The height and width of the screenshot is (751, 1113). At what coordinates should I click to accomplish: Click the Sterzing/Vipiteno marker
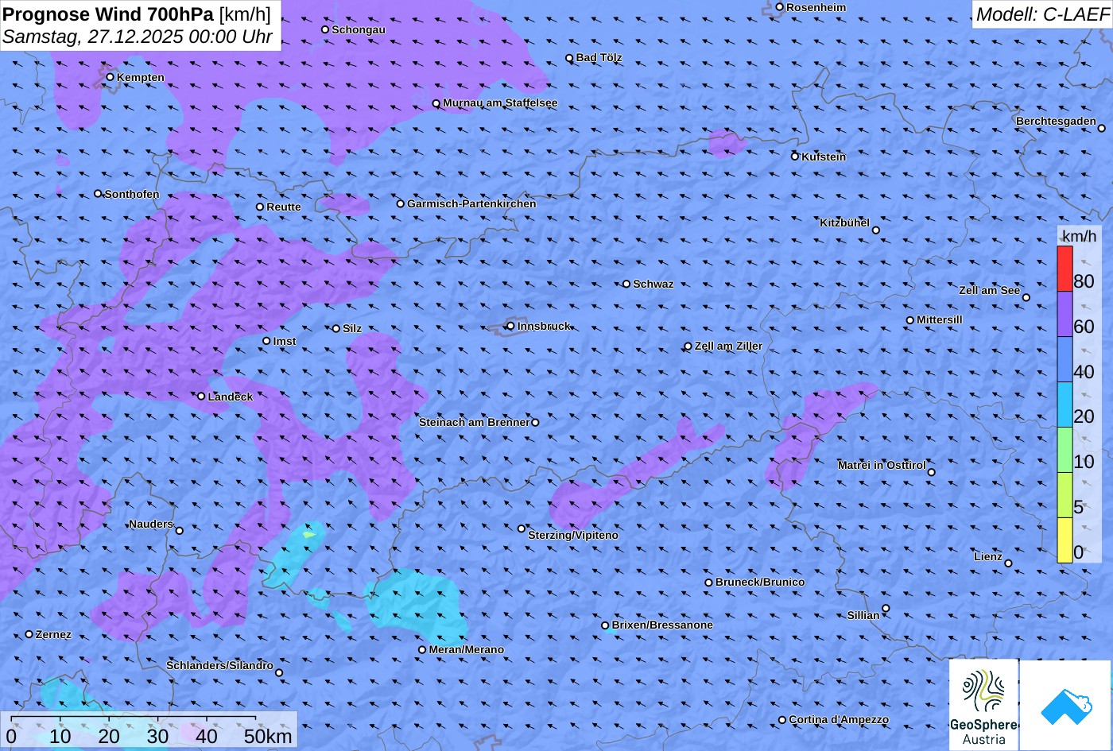[522, 528]
